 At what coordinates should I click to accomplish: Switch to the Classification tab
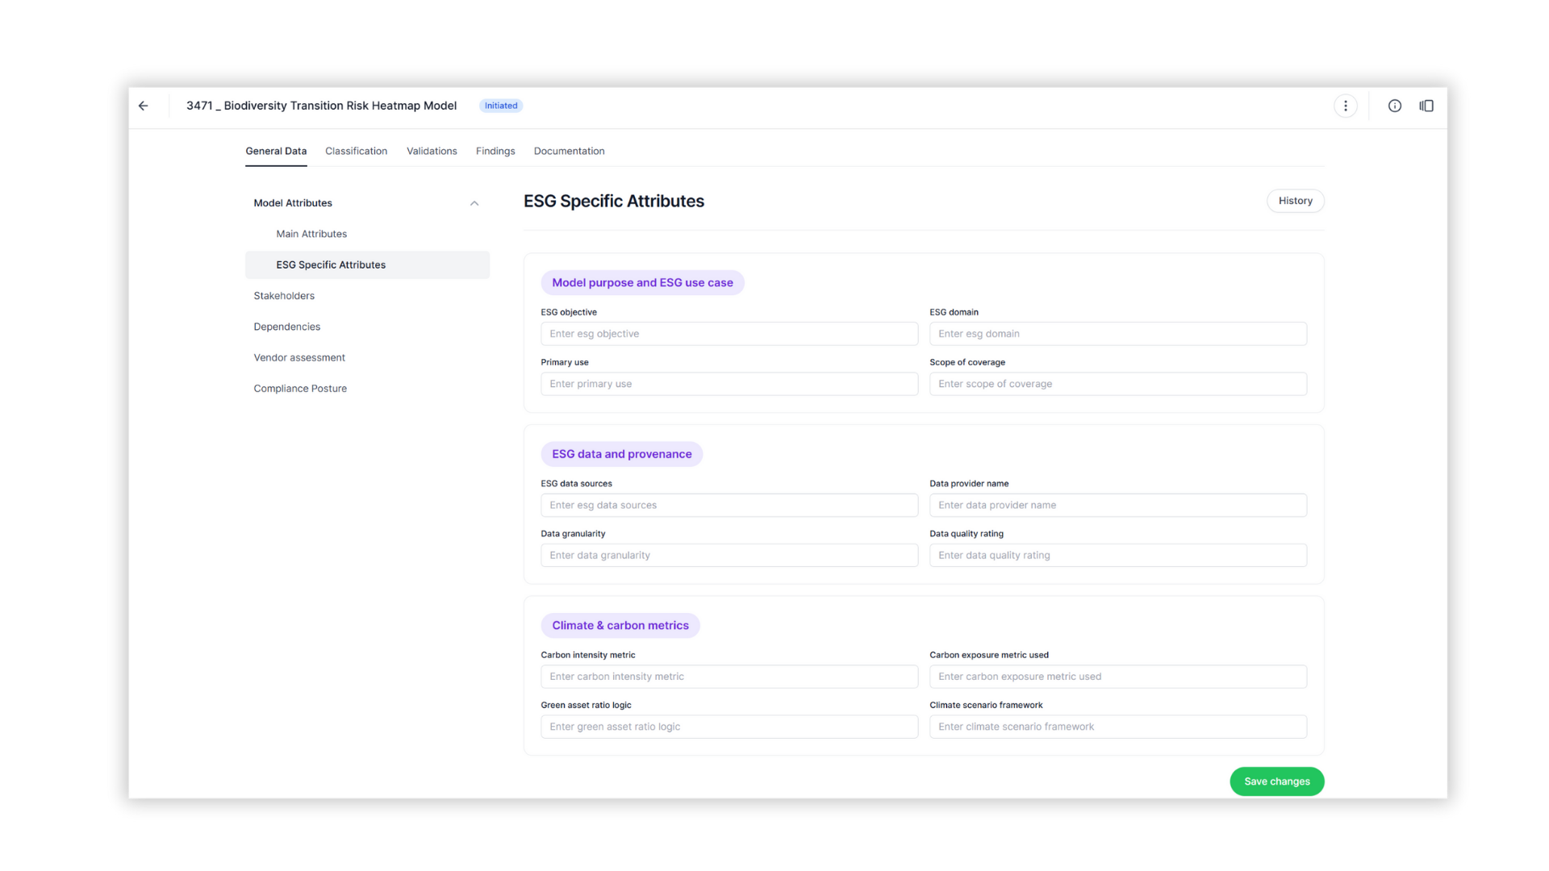click(x=356, y=151)
